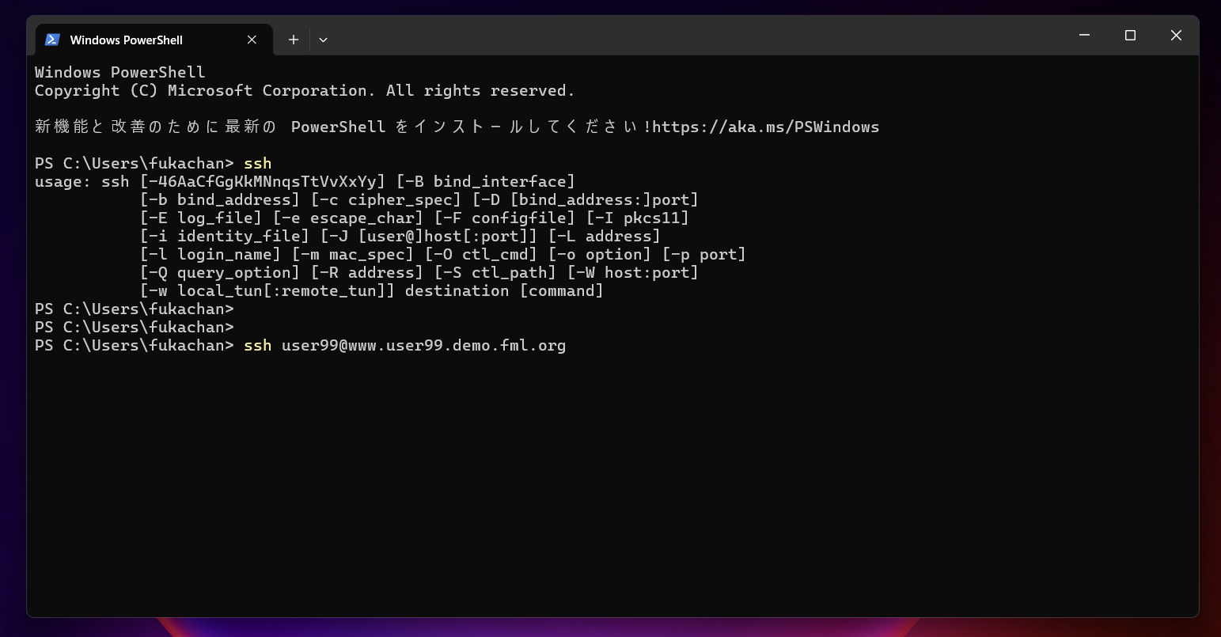
Task: Click the '[-46AaCfGgKkMNnqsTtVvXxYy]' flags text
Action: tap(263, 181)
